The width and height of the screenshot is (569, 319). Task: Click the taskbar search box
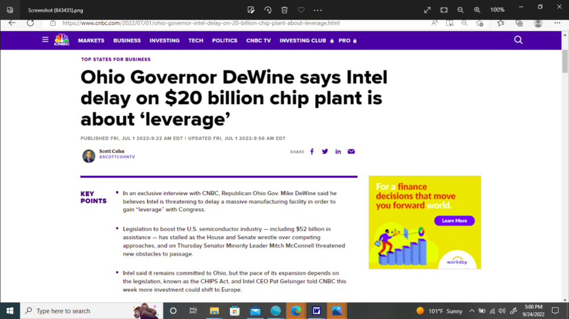point(92,310)
